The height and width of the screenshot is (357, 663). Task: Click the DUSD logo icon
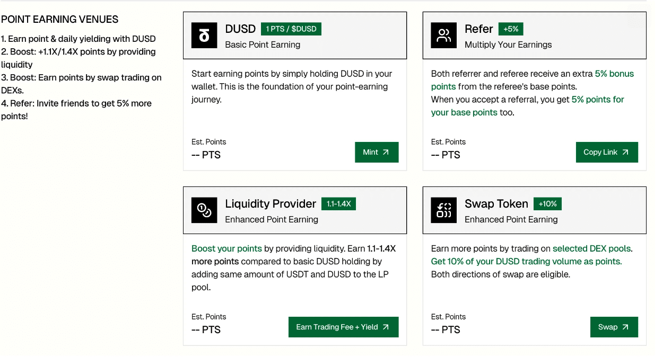[x=204, y=35]
